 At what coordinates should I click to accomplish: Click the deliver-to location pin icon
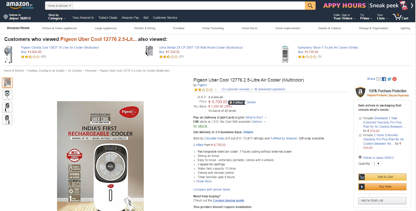coord(6,17)
